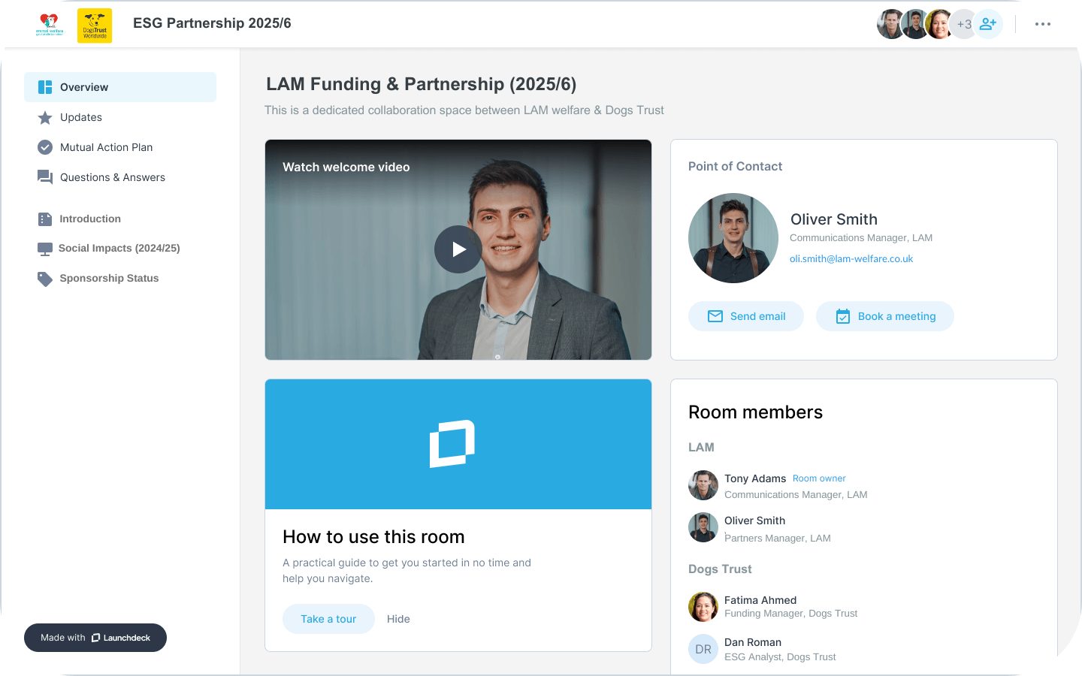
Task: Click the Made with Launchdeck badge
Action: (95, 638)
